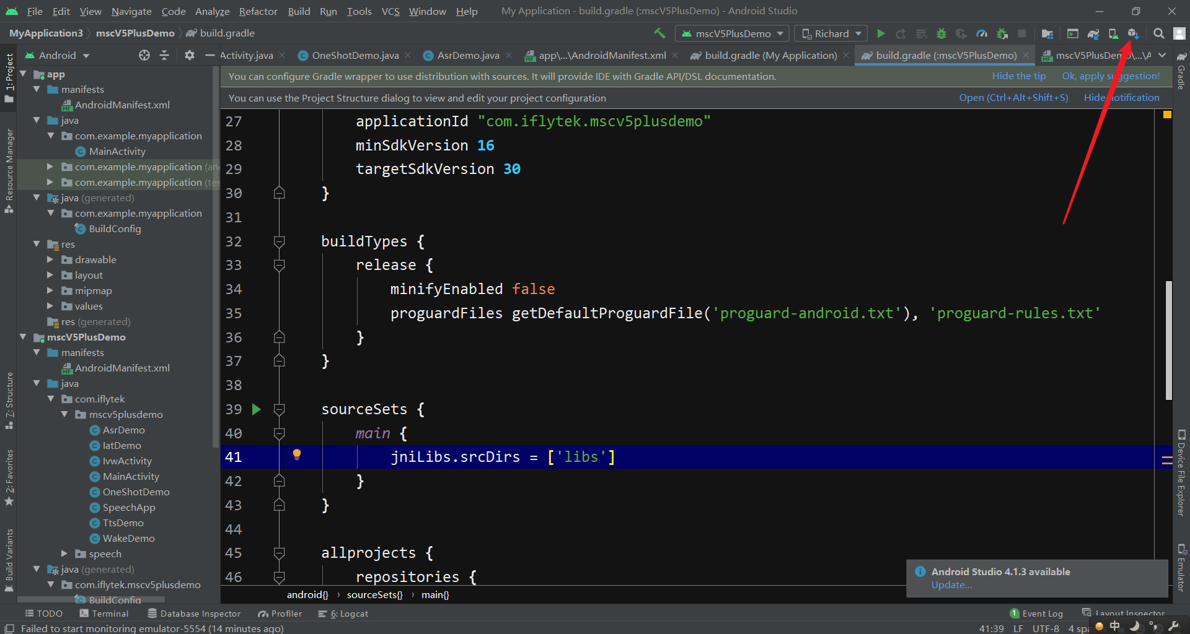Image resolution: width=1190 pixels, height=634 pixels.
Task: Click the Search Everywhere magnifier icon
Action: (x=1158, y=33)
